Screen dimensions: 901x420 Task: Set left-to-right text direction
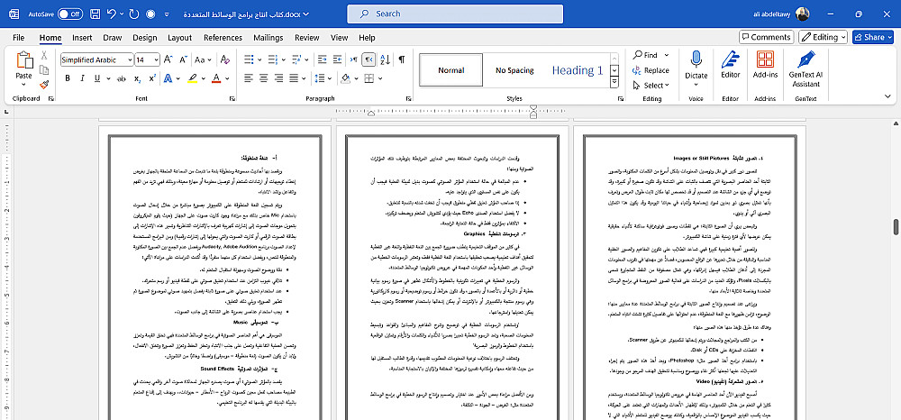pos(354,59)
